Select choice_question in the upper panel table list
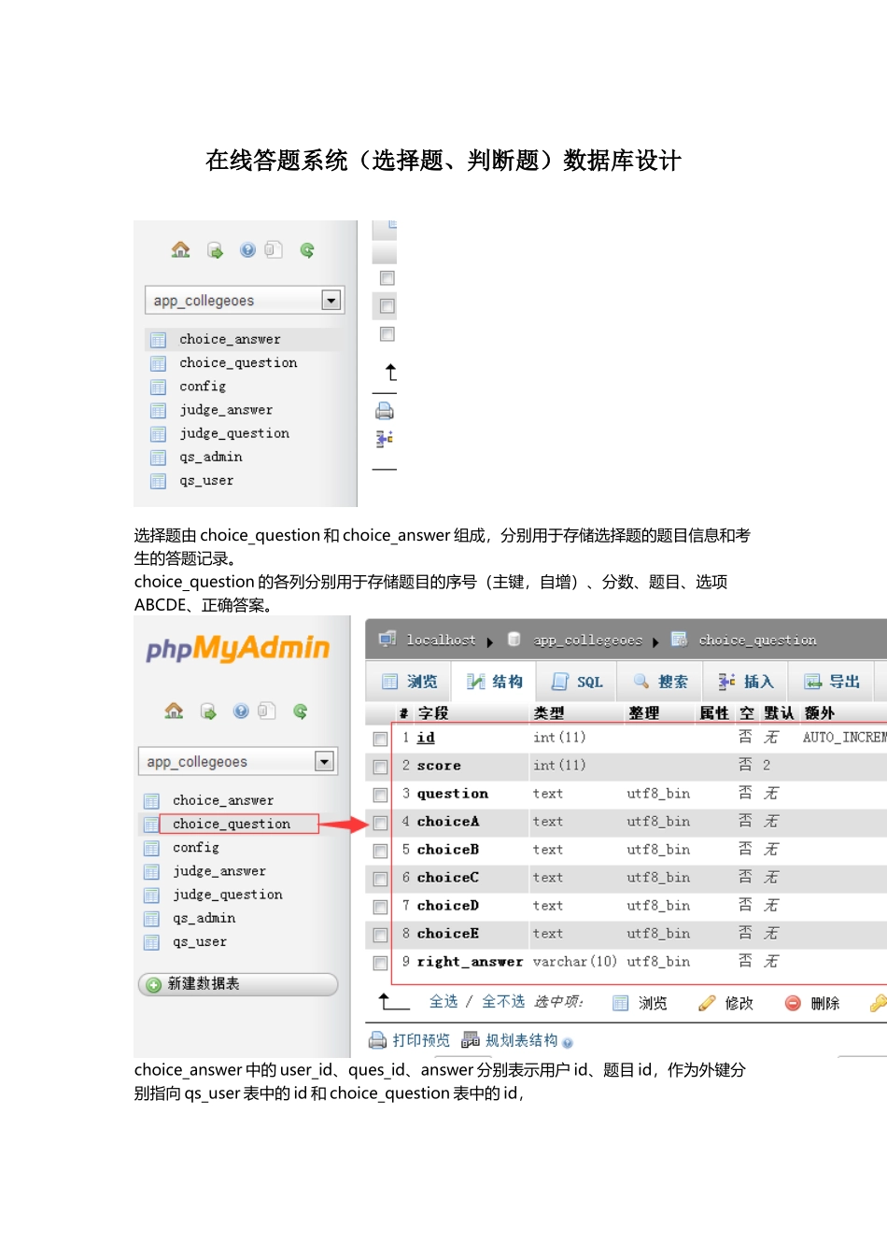The width and height of the screenshot is (887, 1255). [238, 363]
